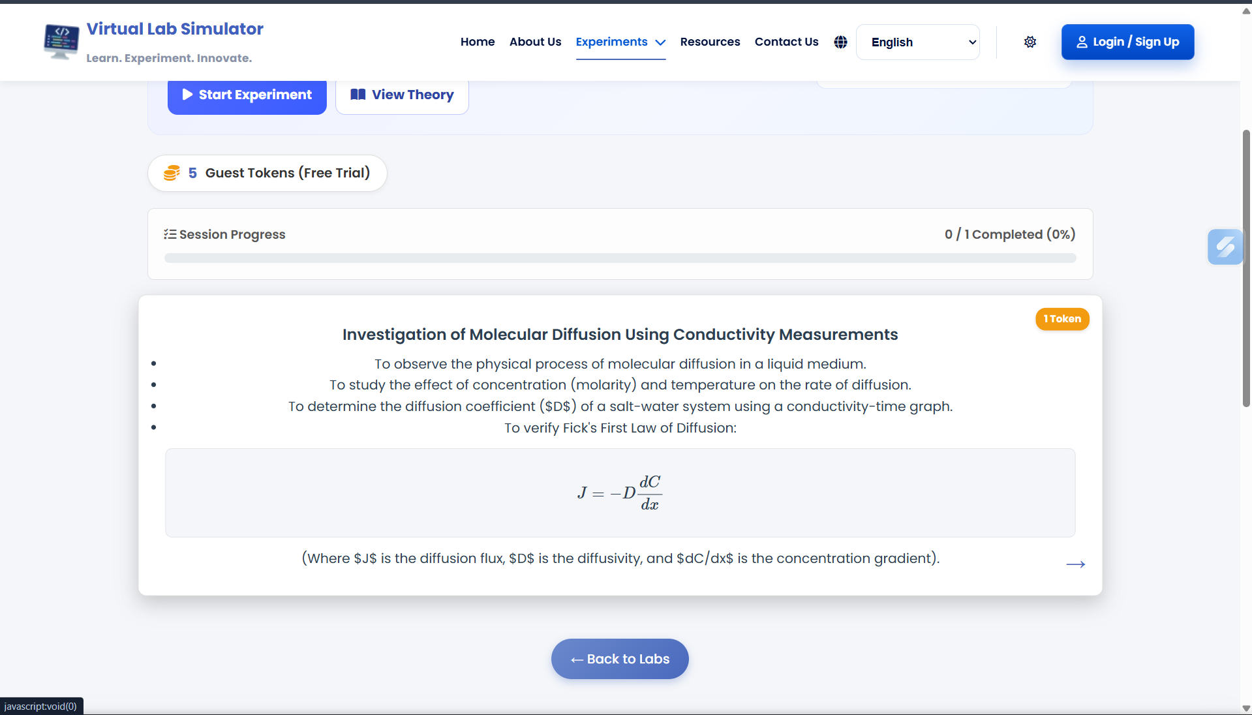
Task: Open the English language dropdown
Action: point(917,42)
